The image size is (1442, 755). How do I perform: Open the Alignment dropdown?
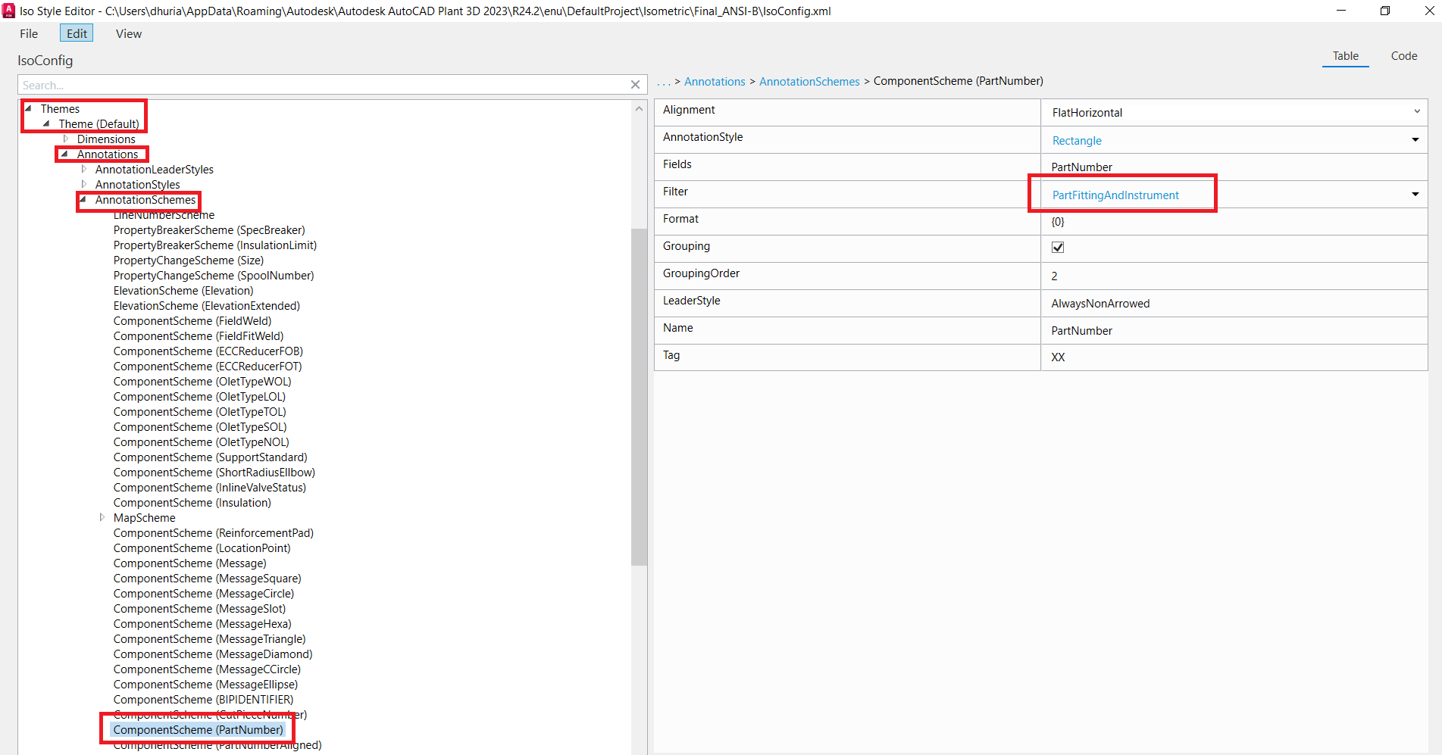click(1416, 112)
